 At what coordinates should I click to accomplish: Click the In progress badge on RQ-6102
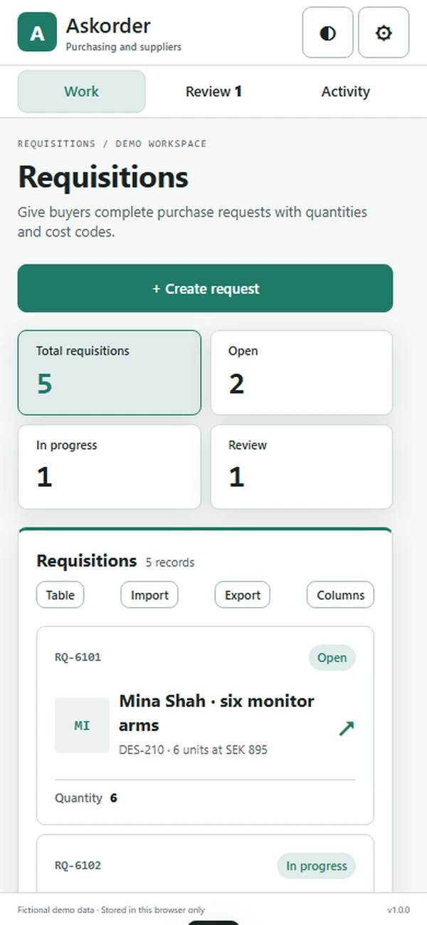click(316, 866)
